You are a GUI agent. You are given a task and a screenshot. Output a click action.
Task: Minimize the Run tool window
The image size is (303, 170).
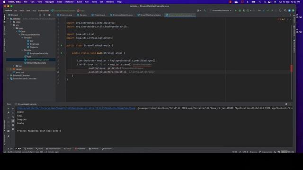tap(291, 104)
